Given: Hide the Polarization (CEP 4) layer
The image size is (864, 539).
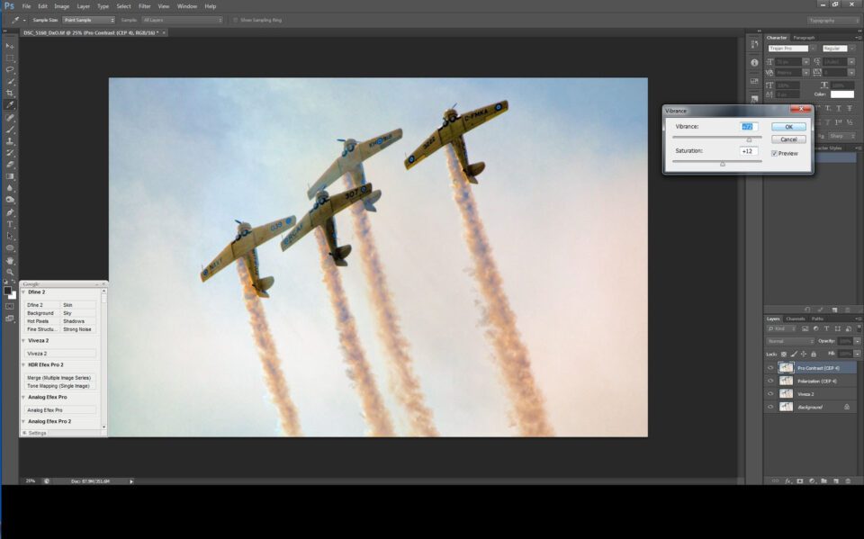Looking at the screenshot, I should tap(770, 381).
